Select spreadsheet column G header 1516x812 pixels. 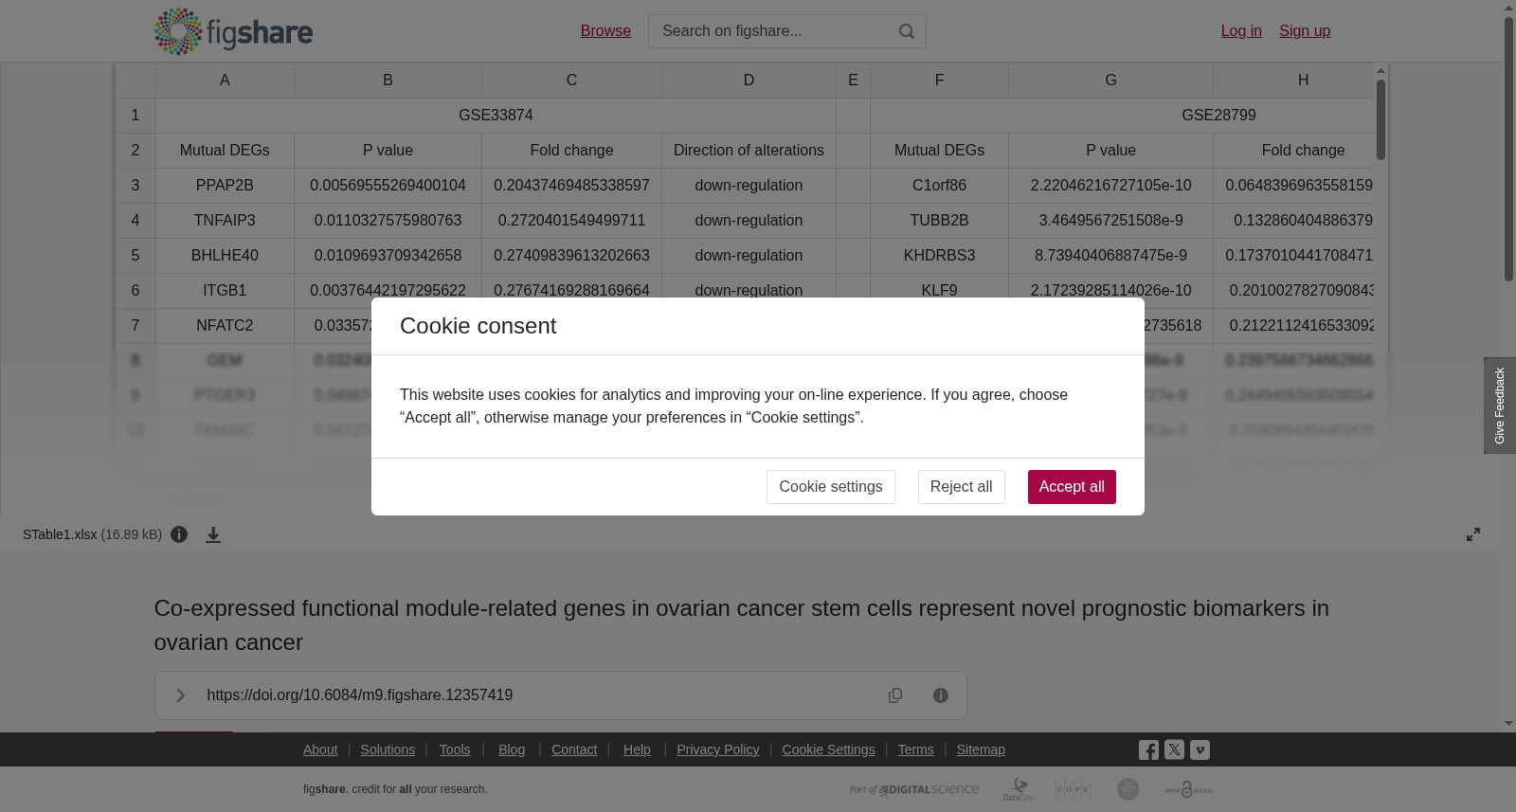1110,81
